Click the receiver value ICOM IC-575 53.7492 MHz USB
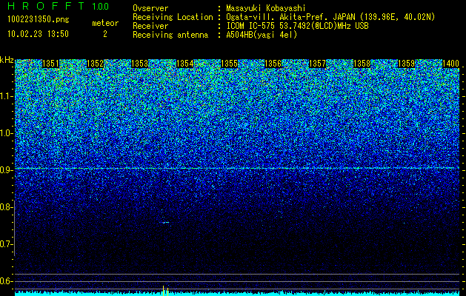 (x=297, y=26)
